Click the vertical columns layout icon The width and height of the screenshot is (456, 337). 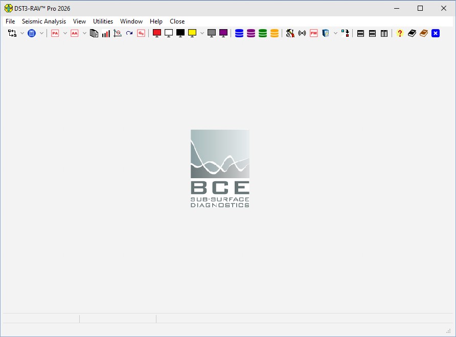384,33
